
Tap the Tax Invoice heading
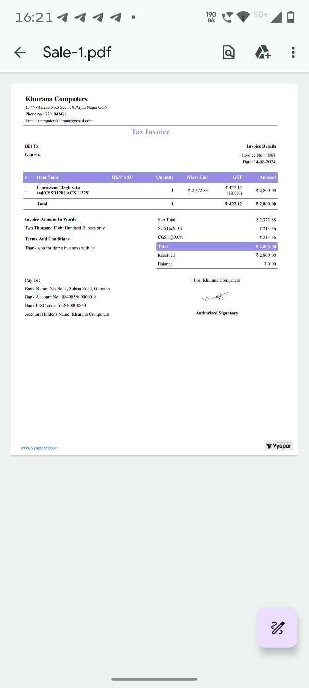[150, 132]
